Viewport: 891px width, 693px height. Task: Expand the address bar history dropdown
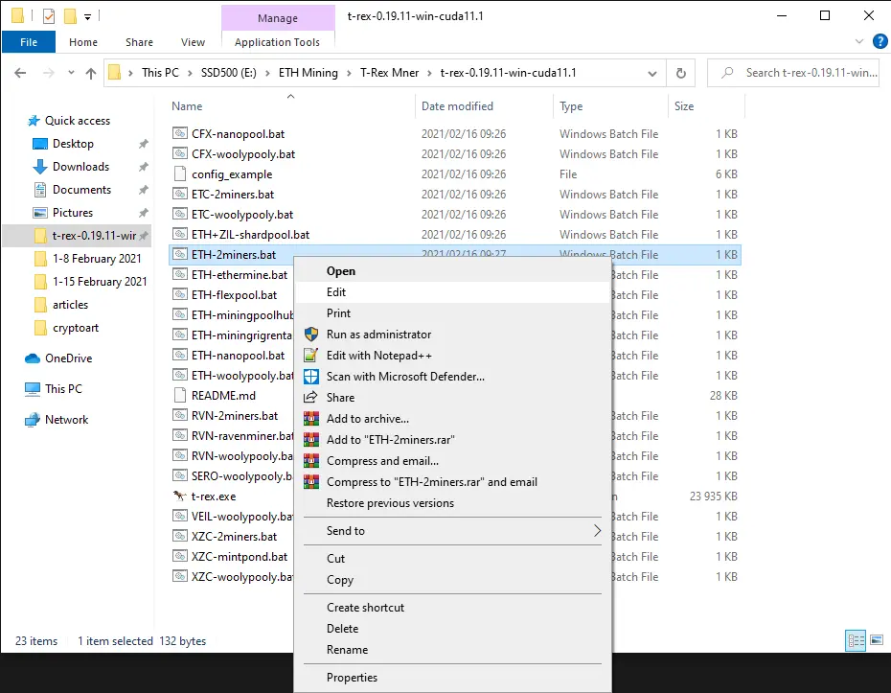coord(652,74)
